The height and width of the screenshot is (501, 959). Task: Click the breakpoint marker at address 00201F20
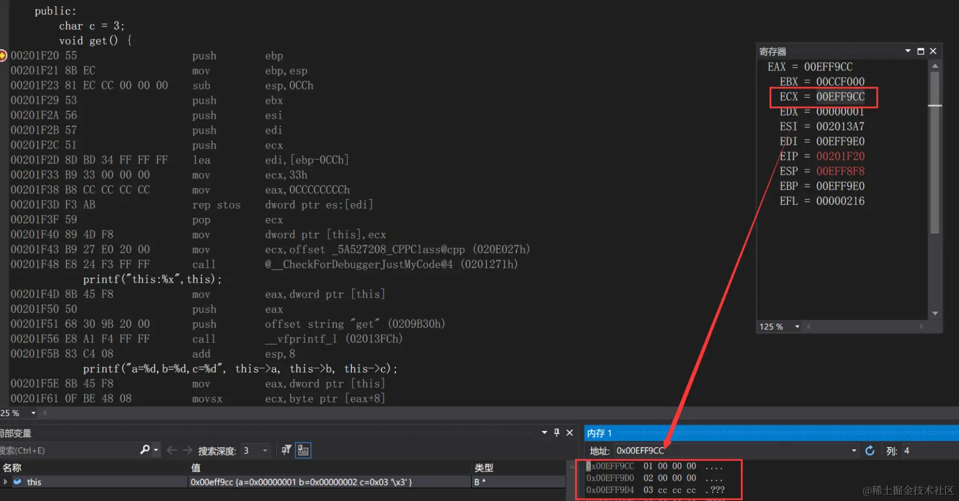(3, 56)
